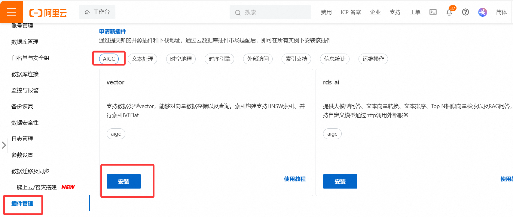Select 插件管理 in sidebar
This screenshot has width=513, height=217.
22,204
